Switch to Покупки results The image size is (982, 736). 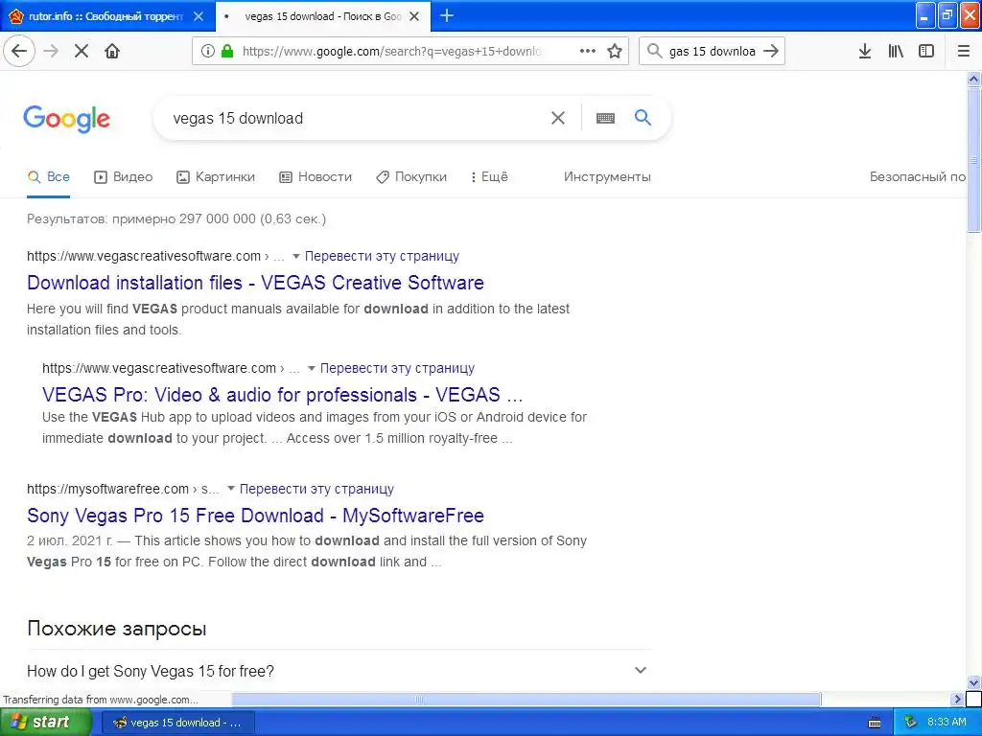411,177
